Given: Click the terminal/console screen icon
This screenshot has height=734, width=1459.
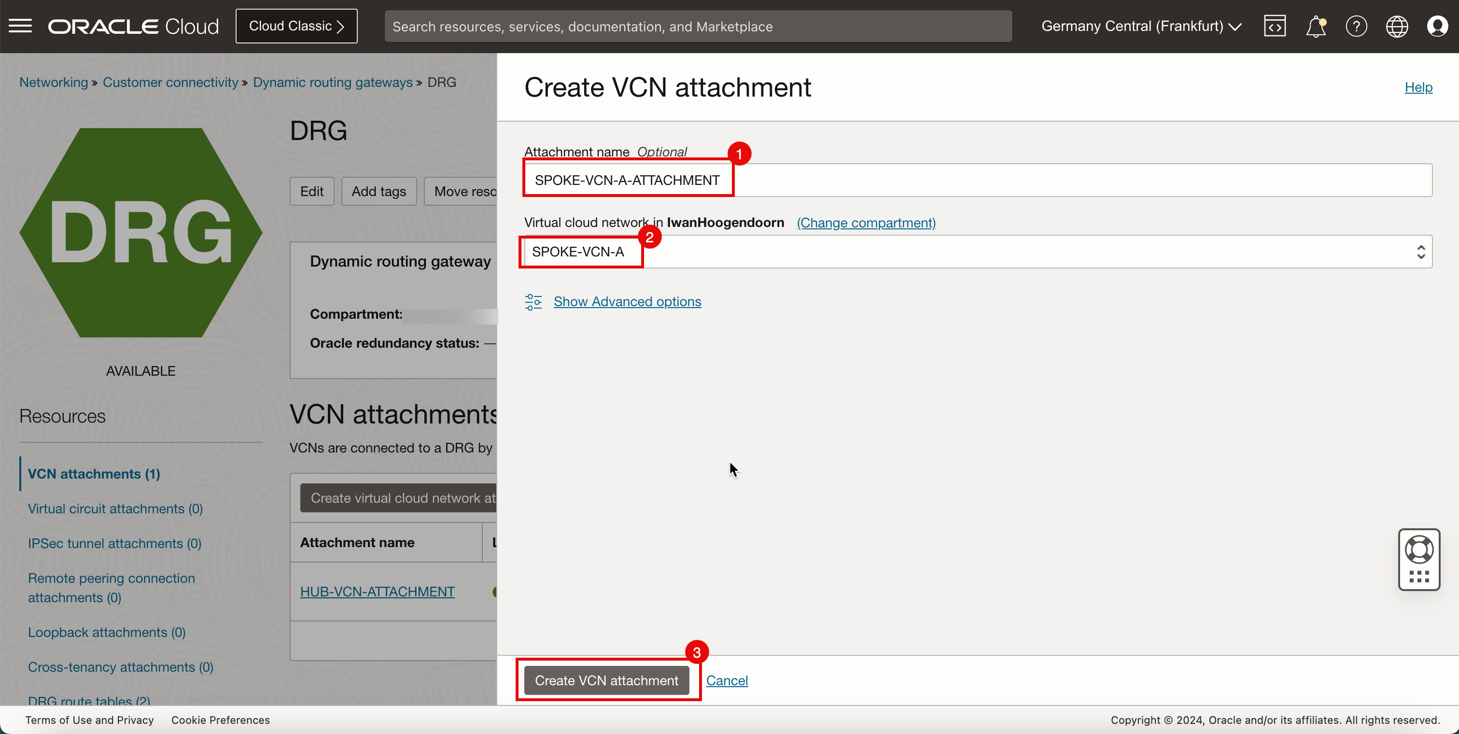Looking at the screenshot, I should point(1275,25).
